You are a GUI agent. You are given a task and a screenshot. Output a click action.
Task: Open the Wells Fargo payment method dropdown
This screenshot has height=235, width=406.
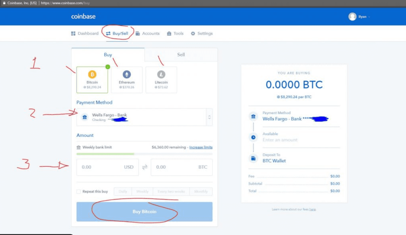pyautogui.click(x=145, y=117)
